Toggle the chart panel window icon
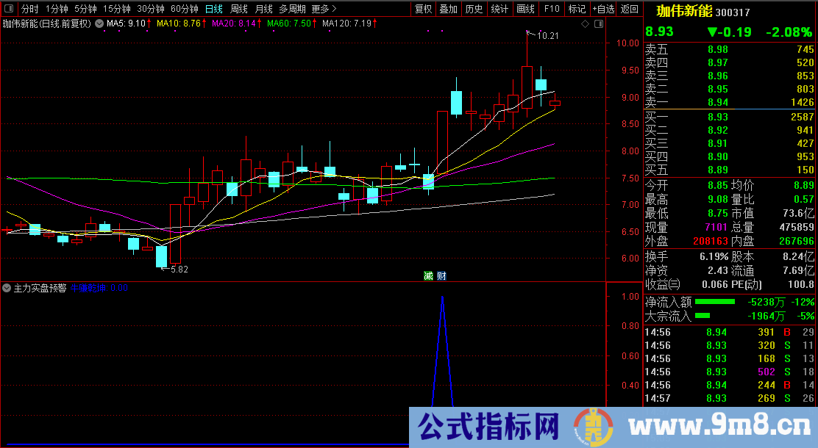The image size is (818, 448). [x=598, y=24]
